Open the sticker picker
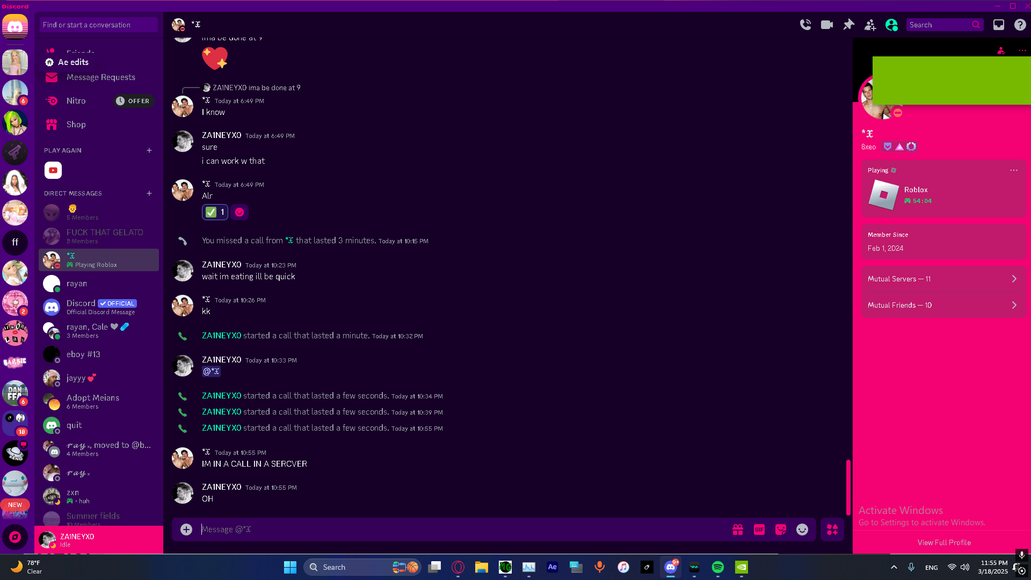 781,530
